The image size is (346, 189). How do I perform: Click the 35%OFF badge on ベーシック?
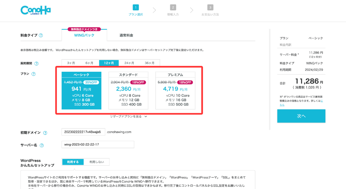pyautogui.click(x=91, y=82)
